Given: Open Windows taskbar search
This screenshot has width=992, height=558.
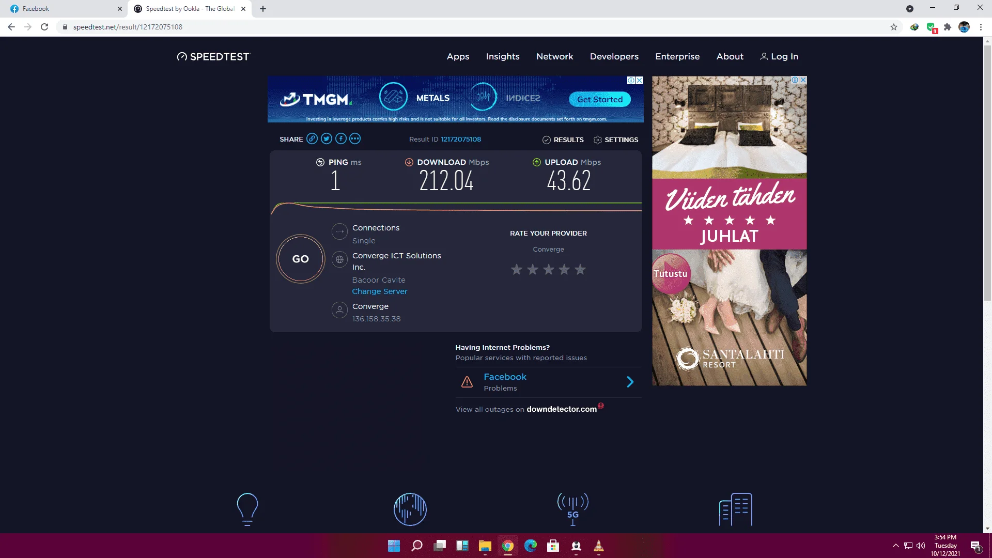Looking at the screenshot, I should point(417,546).
